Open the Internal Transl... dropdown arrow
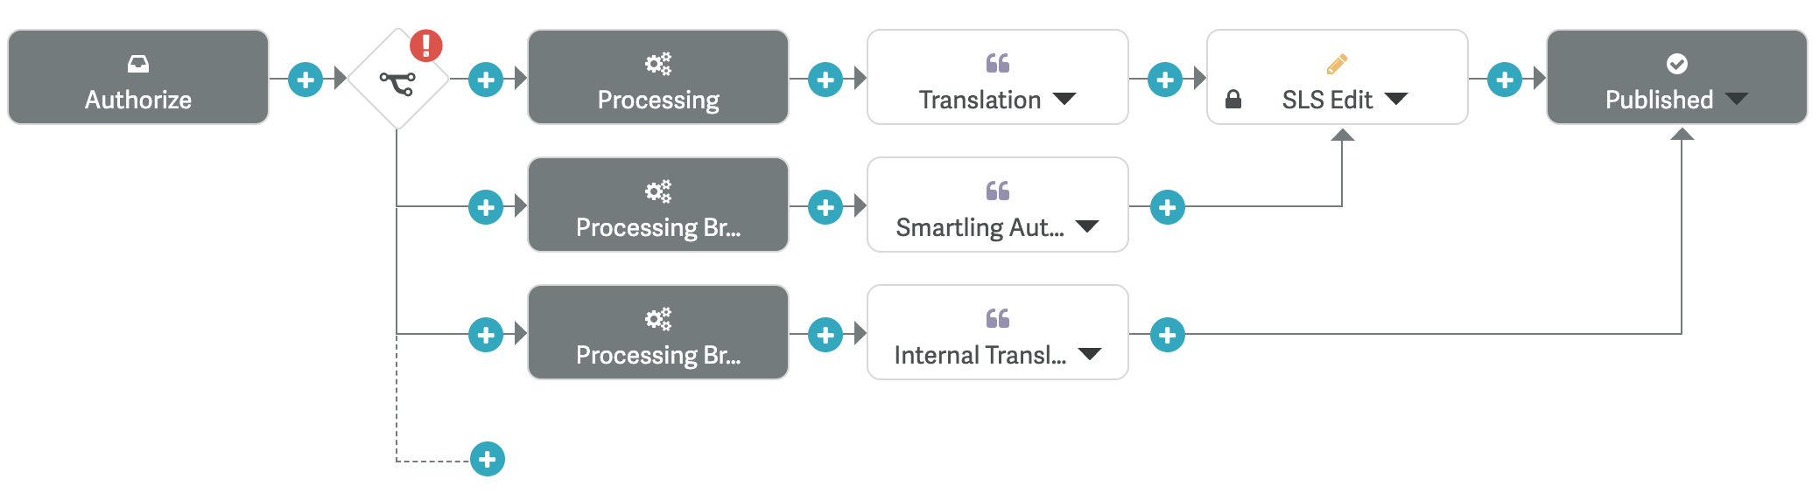Screen dimensions: 1819x493 1090,354
